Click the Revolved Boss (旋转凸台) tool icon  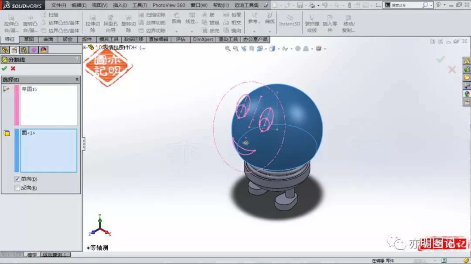(30, 18)
